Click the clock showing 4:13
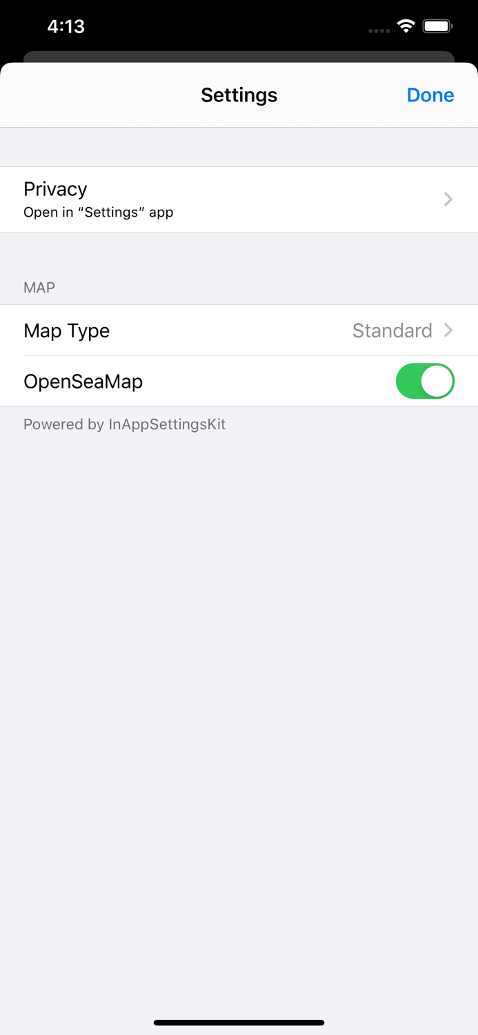This screenshot has height=1035, width=478. (66, 26)
